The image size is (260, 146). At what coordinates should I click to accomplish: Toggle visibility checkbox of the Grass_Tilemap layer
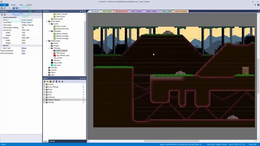click(44, 87)
